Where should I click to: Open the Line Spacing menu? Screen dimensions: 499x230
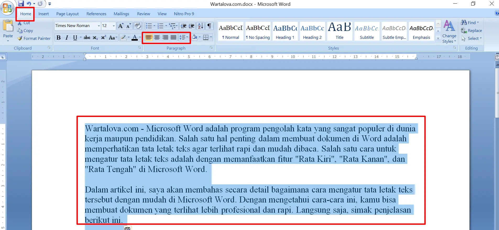183,38
